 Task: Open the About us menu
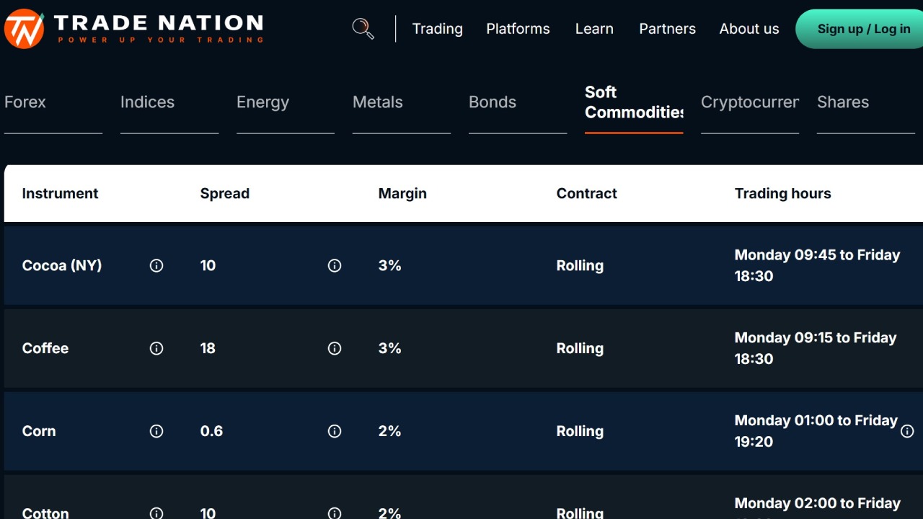(749, 29)
